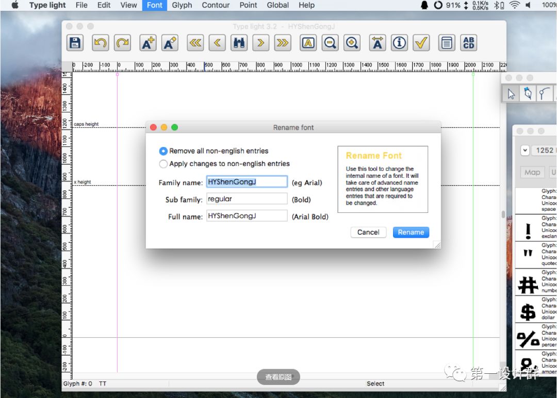Screen dimensions: 557x398
Task: Open the View menu
Action: 128,5
